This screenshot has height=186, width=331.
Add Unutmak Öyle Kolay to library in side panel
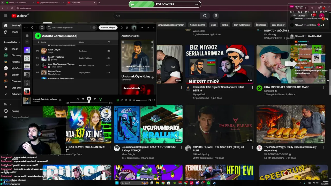(x=153, y=78)
